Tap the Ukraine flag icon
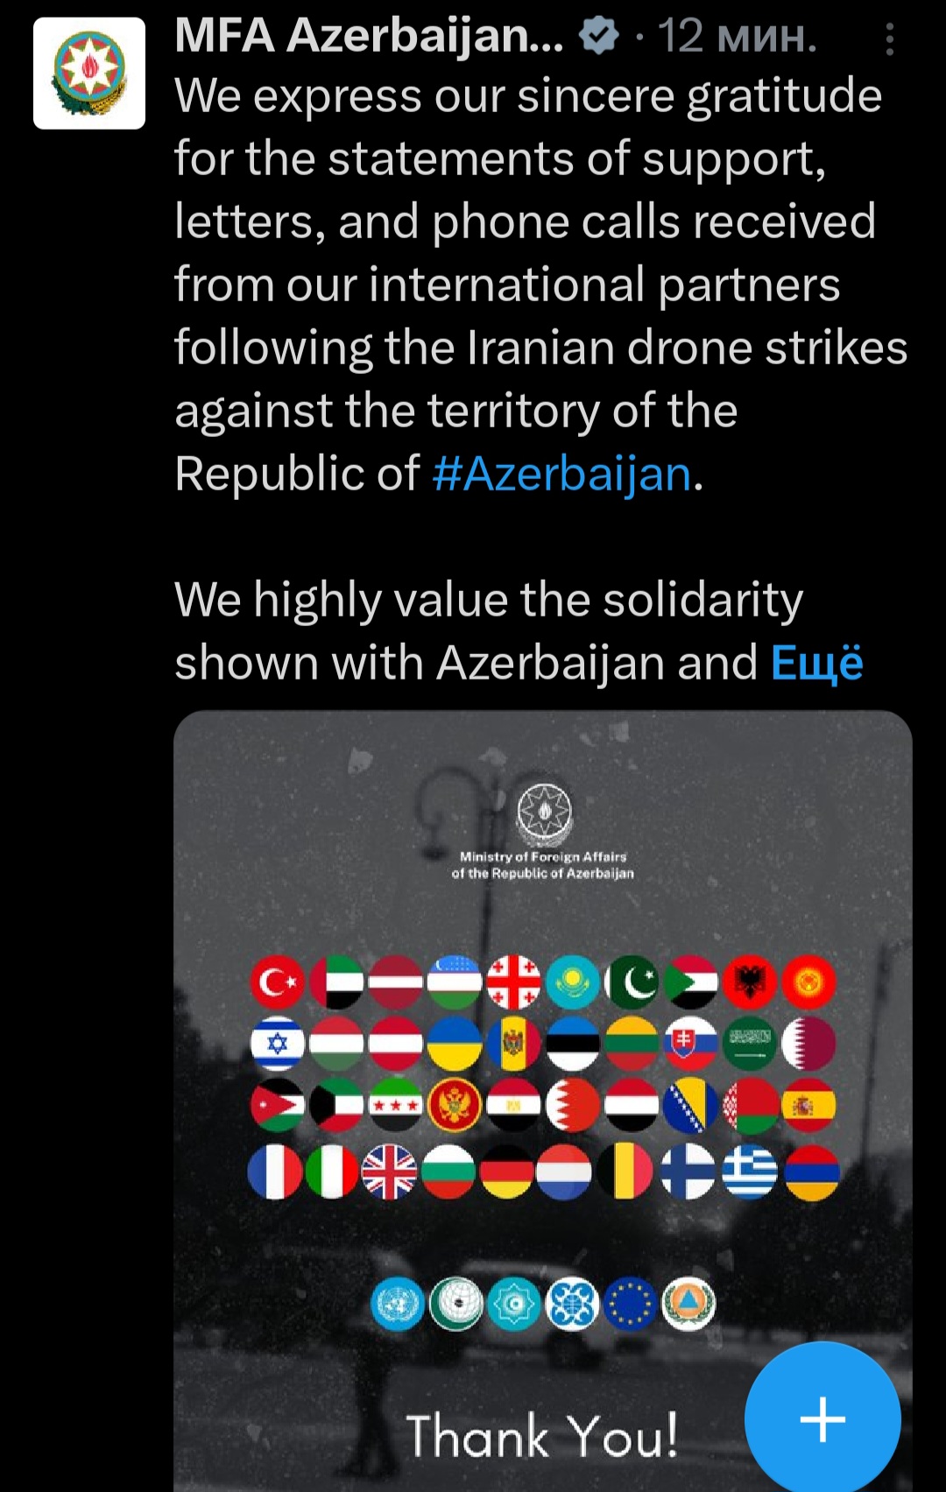Image resolution: width=946 pixels, height=1492 pixels. (x=455, y=1044)
